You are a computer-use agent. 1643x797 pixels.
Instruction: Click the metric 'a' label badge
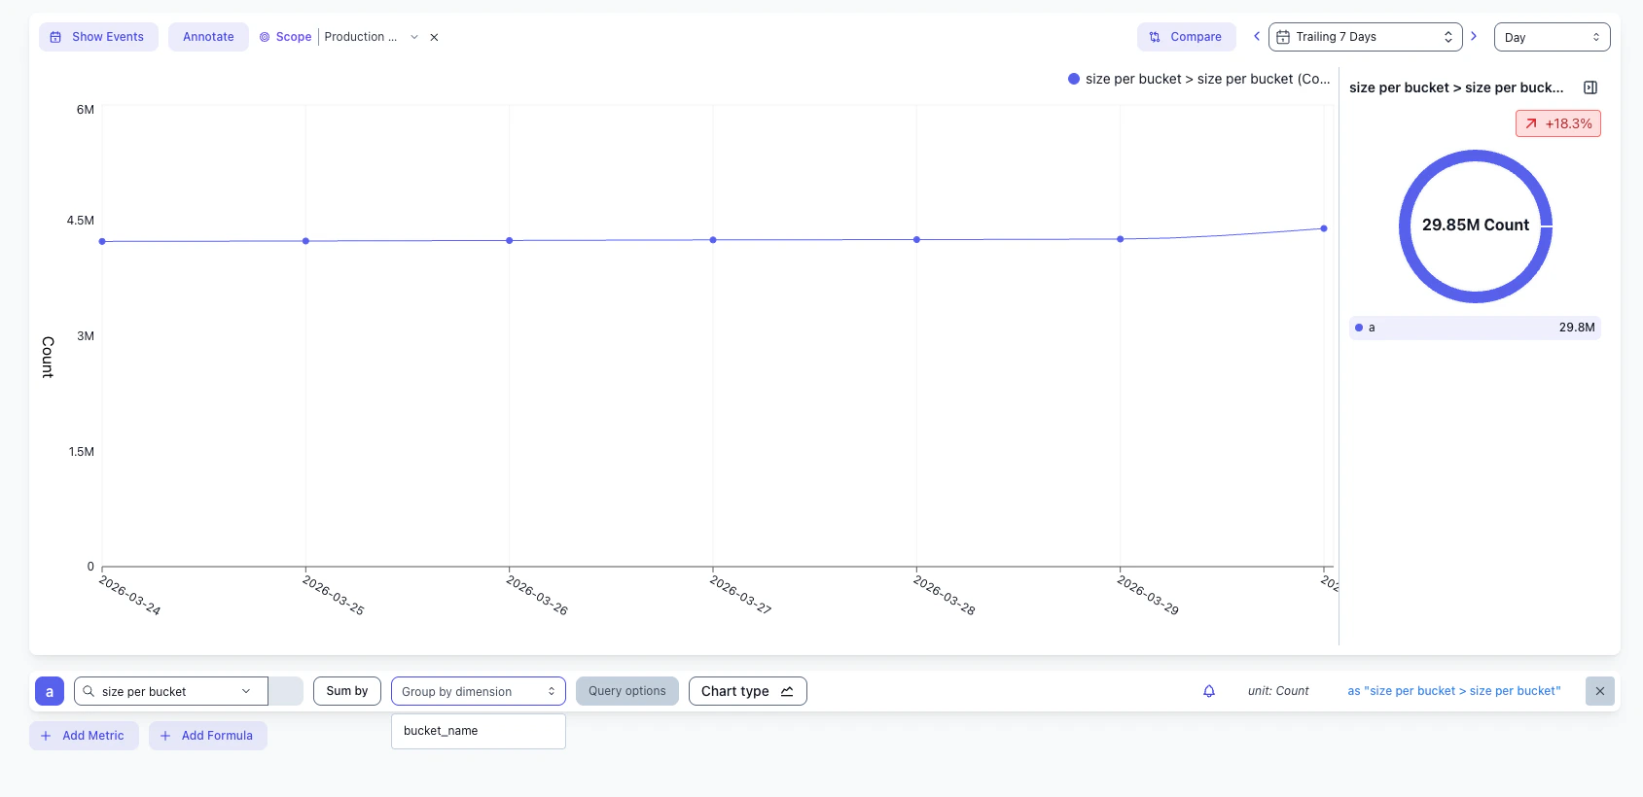click(50, 691)
